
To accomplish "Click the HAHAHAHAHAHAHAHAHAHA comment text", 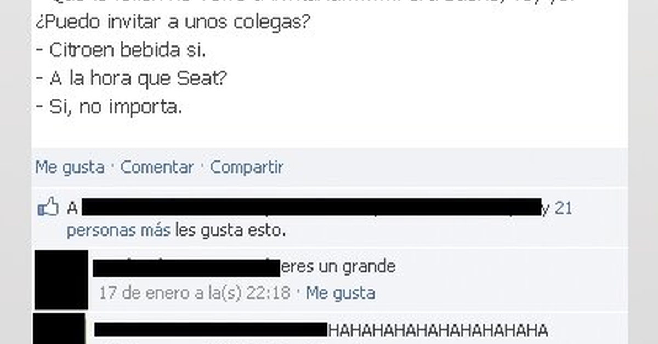I will [x=438, y=330].
